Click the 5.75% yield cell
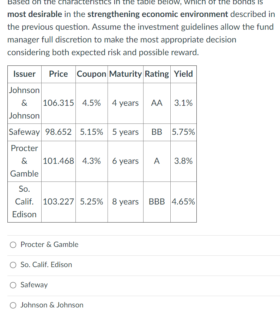This screenshot has height=317, width=280. click(183, 132)
